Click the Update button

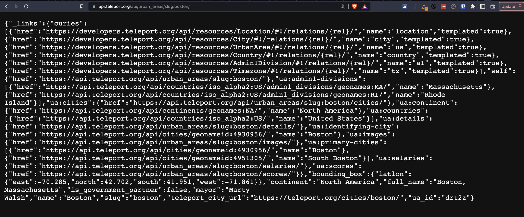[x=508, y=6]
